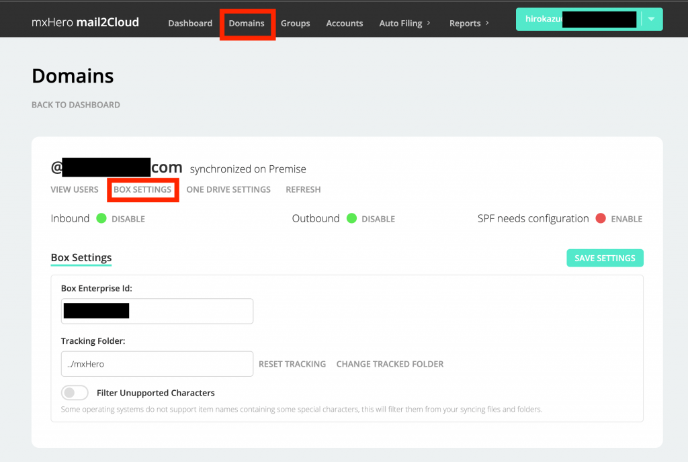This screenshot has height=462, width=688.
Task: Click the 'Filter Unupported Characters' label
Action: click(156, 393)
